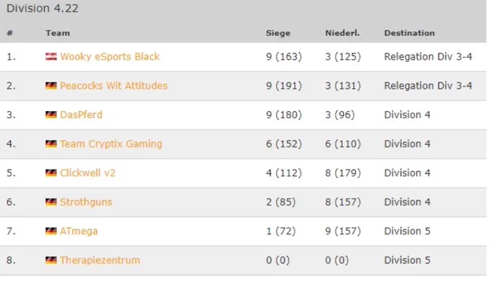
Task: Visit the Team Cryptix Gaming profile
Action: coord(111,144)
